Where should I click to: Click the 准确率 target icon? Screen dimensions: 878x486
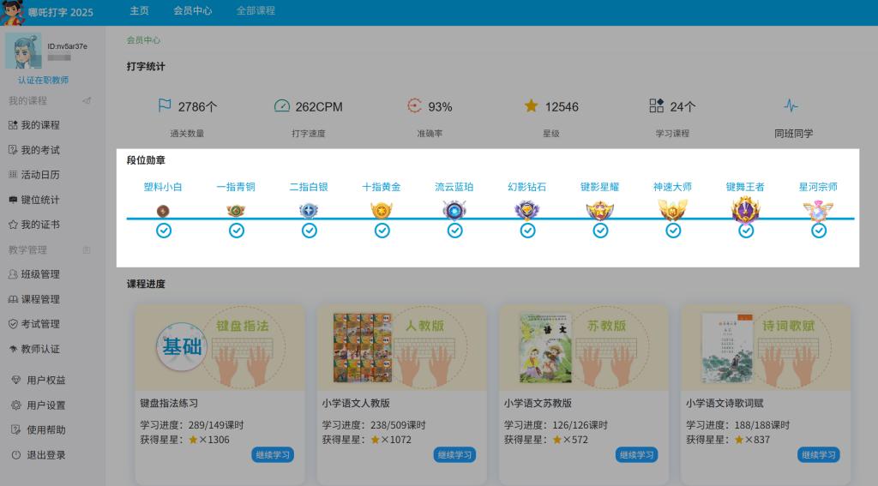(415, 106)
